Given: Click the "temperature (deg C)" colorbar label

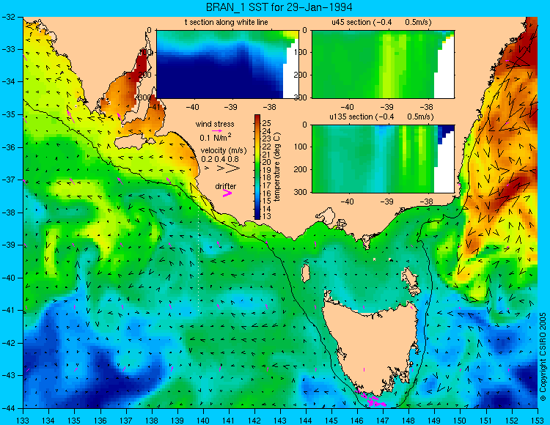Looking at the screenshot, I should 277,167.
